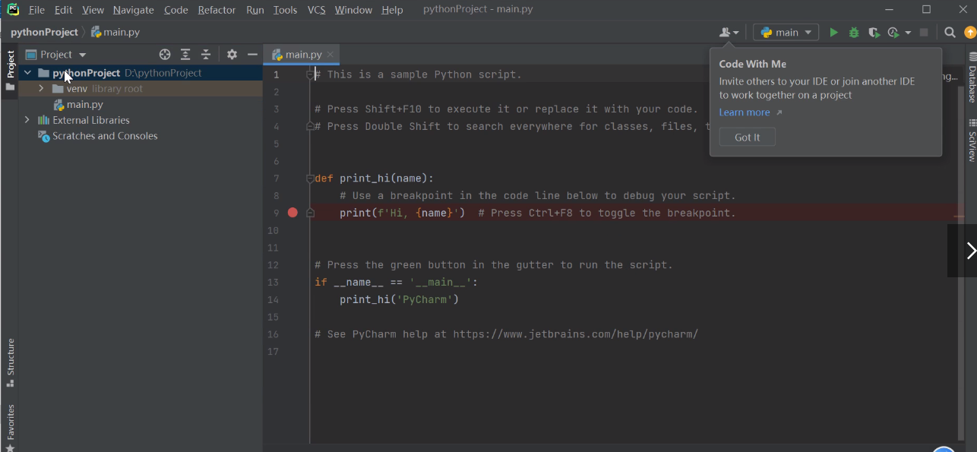Toggle the Structure tool window
Viewport: 977px width, 452px height.
tap(11, 358)
